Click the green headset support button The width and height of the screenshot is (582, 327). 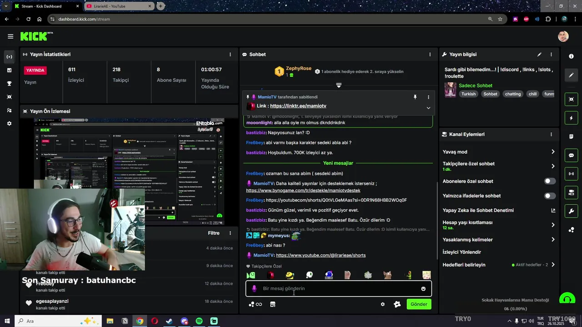pyautogui.click(x=567, y=299)
